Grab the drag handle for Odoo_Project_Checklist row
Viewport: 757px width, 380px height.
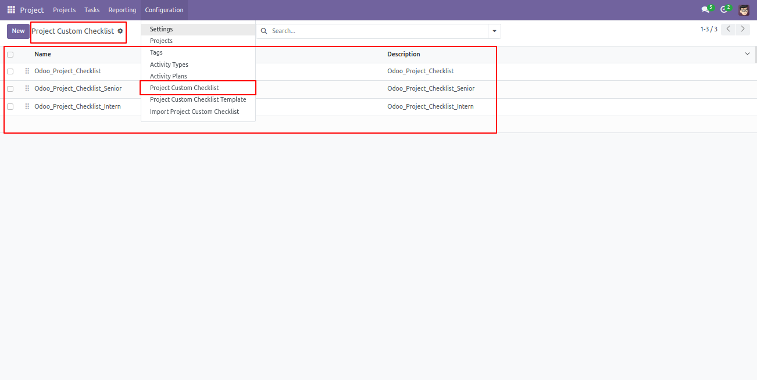27,71
